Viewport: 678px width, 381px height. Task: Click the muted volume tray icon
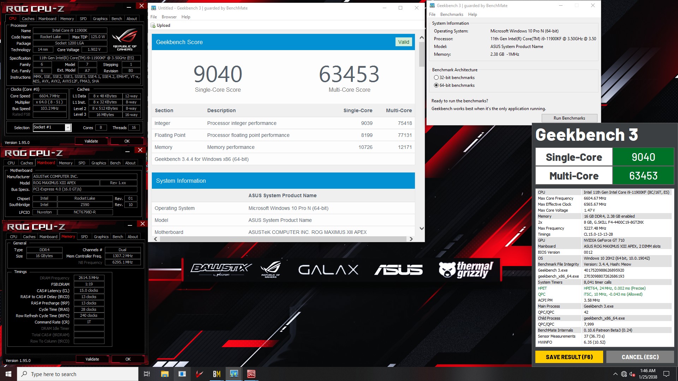632,374
